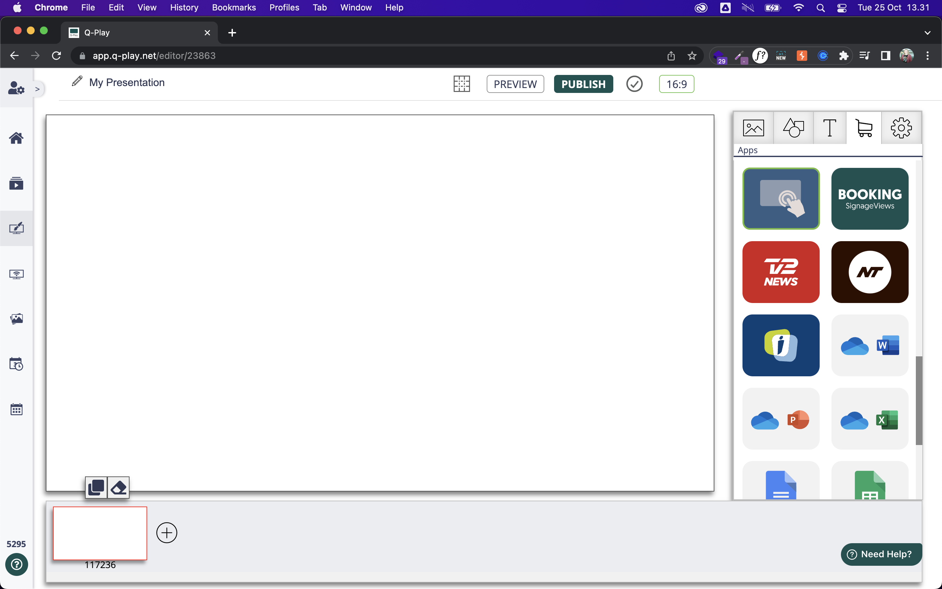
Task: Click the blank slide canvas
Action: point(380,303)
